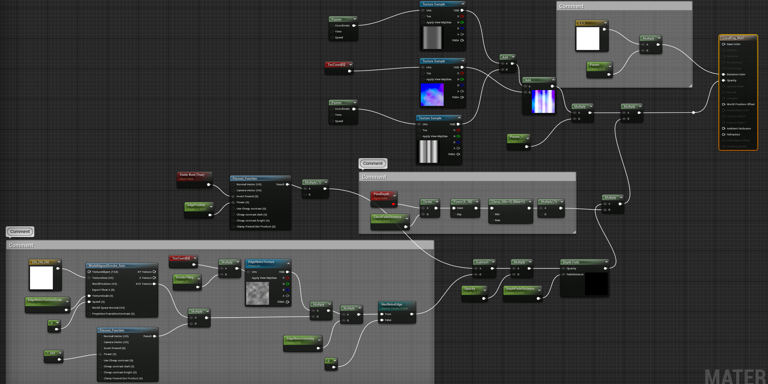Click XYZ Texture output pin of WorldAlignedSmoke_func

point(154,284)
